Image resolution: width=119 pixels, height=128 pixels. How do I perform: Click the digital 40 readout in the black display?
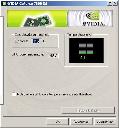click(83, 58)
